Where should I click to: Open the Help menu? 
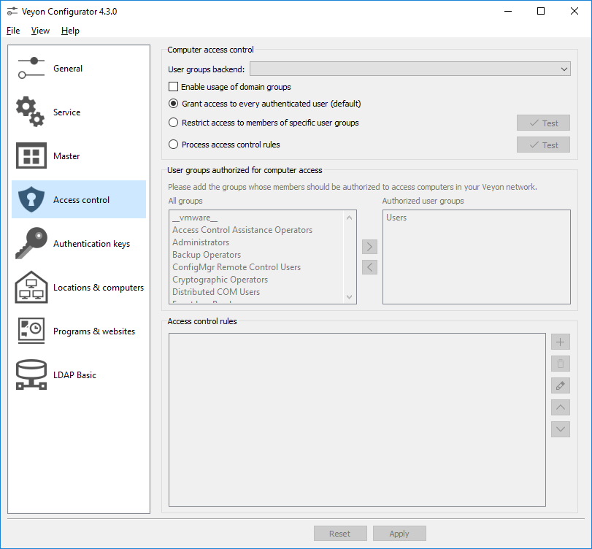(70, 31)
